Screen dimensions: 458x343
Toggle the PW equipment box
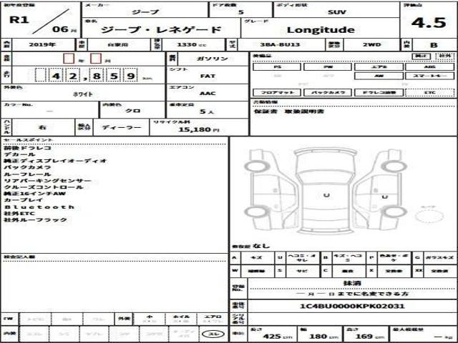click(328, 66)
